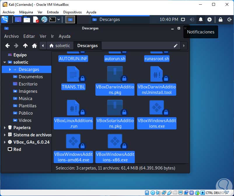Select the TRANS.TBL file icon
Viewport: 234px width, 196px height.
tap(73, 74)
